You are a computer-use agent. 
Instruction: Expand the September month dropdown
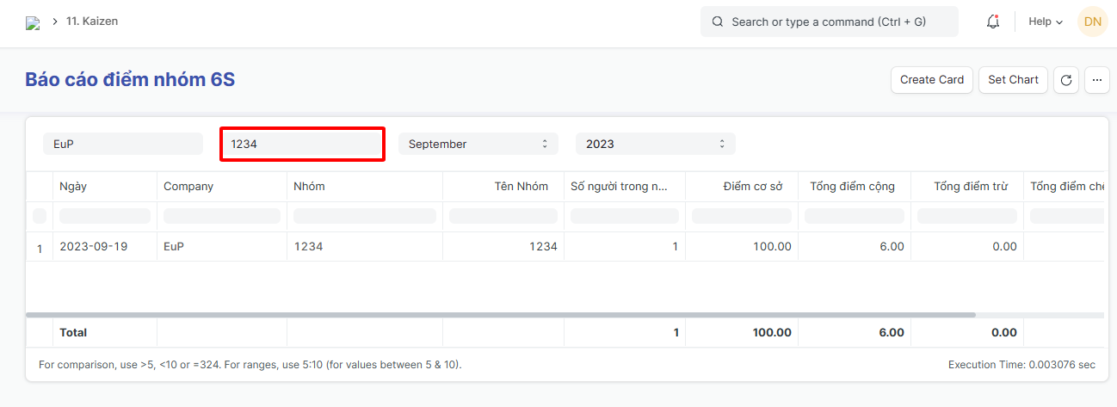tap(478, 144)
